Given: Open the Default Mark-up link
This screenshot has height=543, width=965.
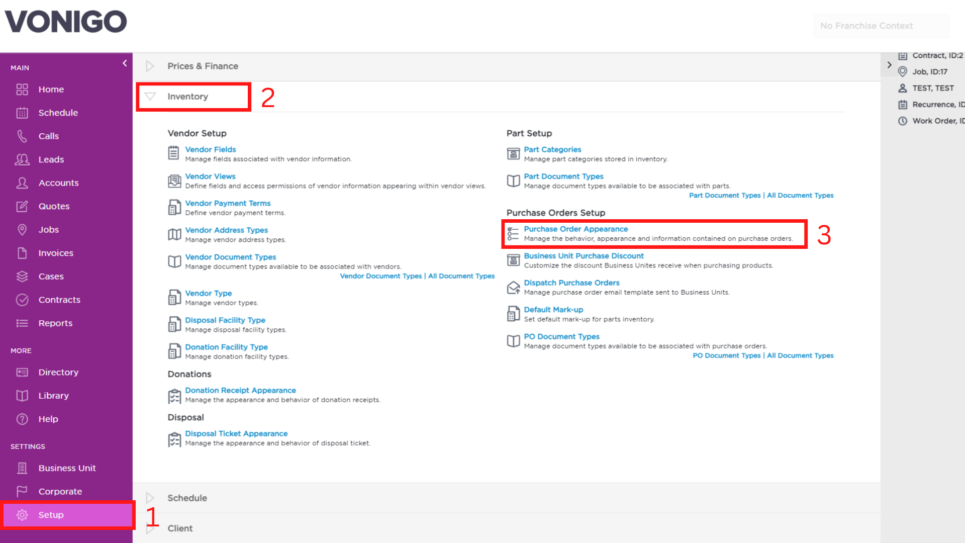Looking at the screenshot, I should [x=553, y=310].
